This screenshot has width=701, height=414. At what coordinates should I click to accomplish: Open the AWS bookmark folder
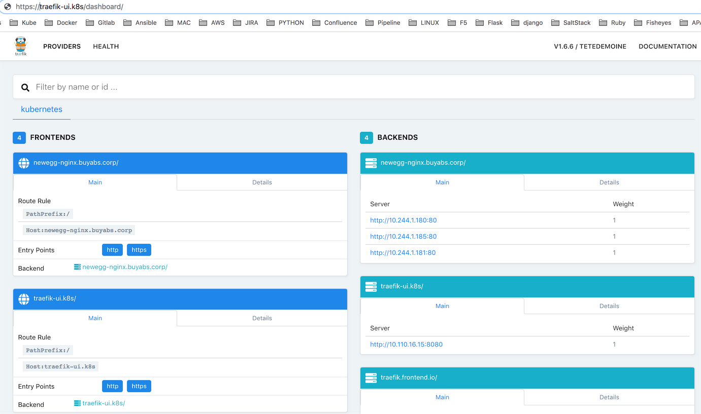[x=212, y=23]
